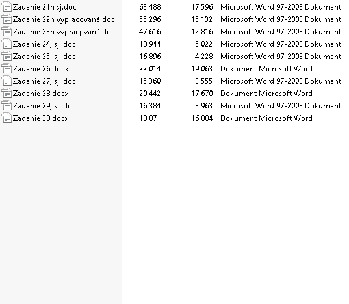Select the file named Zadanie 30.docx
This screenshot has height=304, width=349.
pyautogui.click(x=41, y=118)
